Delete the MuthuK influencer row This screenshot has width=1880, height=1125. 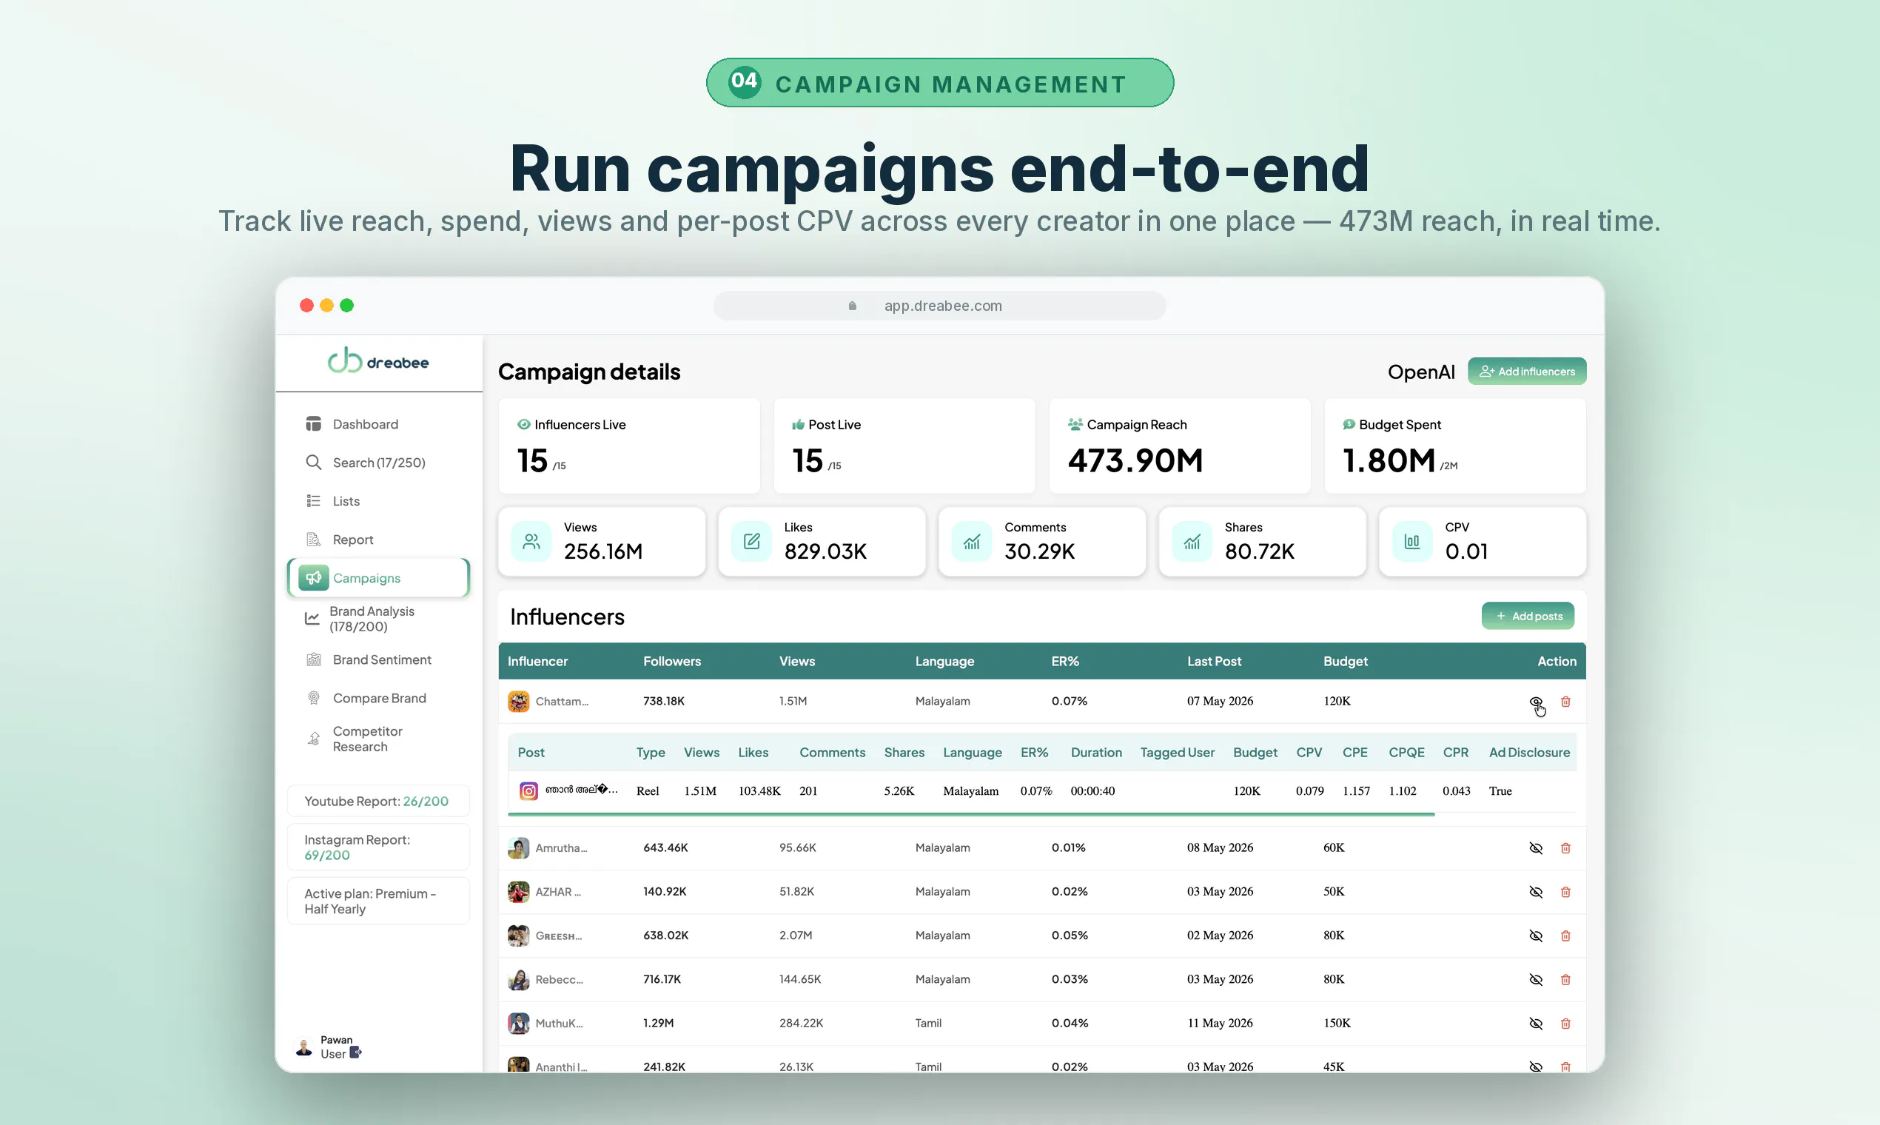click(1565, 1024)
